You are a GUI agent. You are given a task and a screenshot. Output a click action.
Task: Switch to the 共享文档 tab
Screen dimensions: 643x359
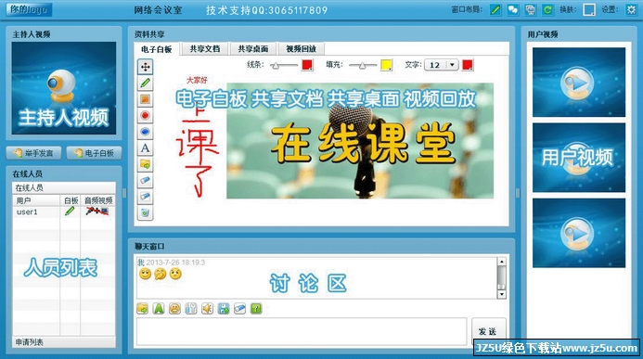coord(205,49)
